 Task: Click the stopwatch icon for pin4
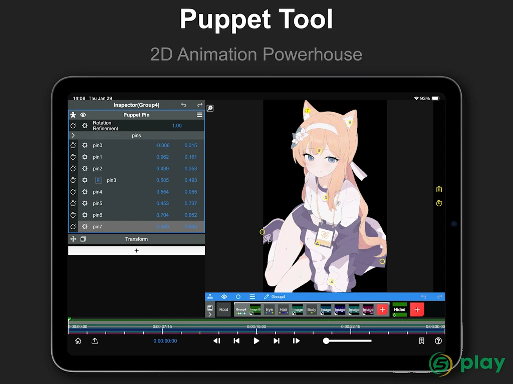[x=73, y=192]
